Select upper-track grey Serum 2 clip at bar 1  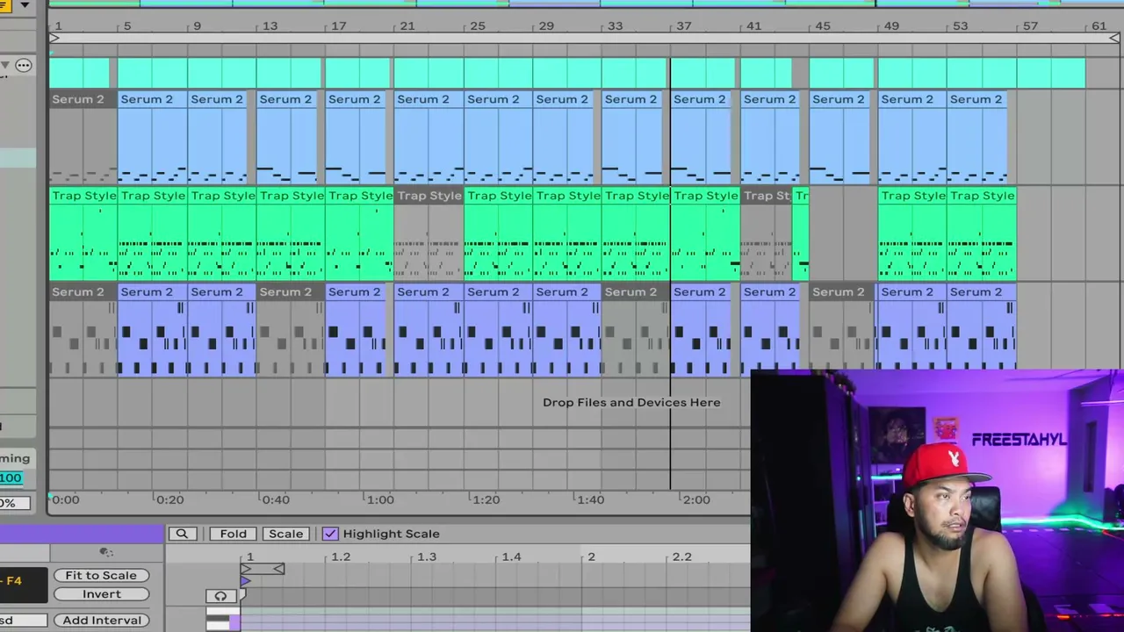pyautogui.click(x=83, y=137)
